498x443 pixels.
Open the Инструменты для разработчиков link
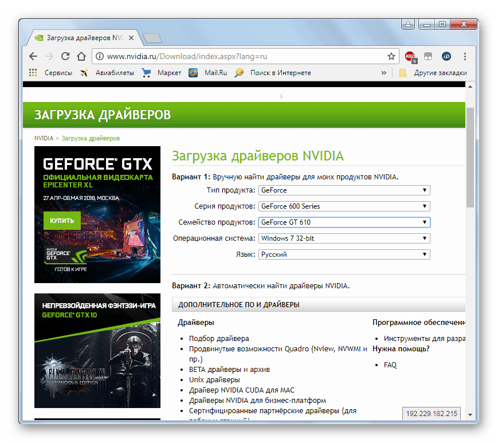pyautogui.click(x=424, y=339)
